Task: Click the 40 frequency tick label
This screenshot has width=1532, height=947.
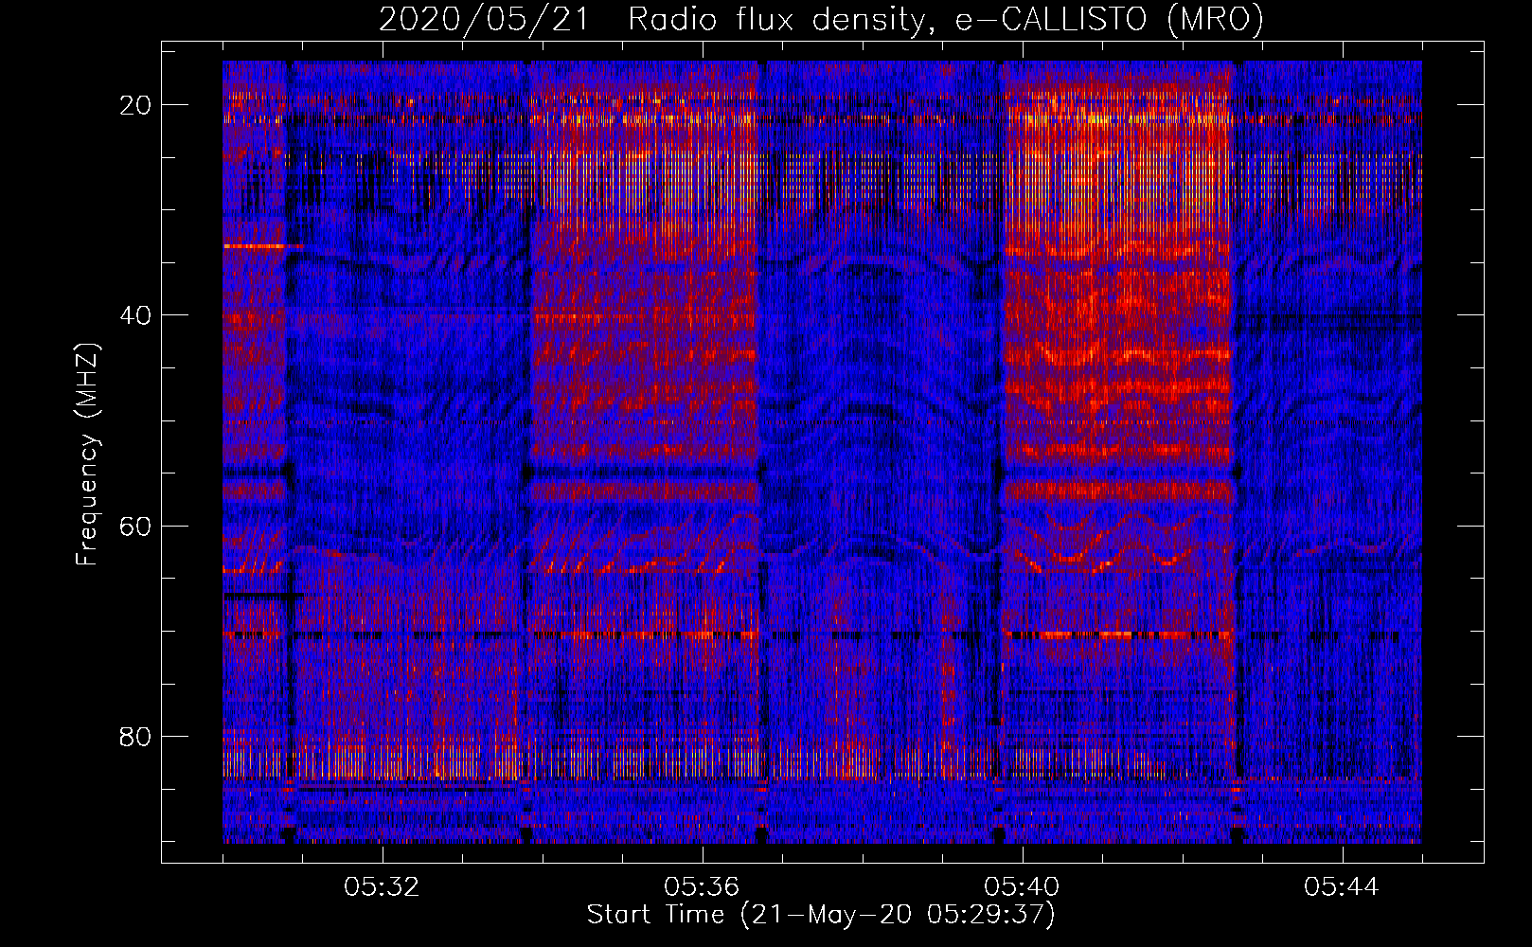Action: (136, 314)
